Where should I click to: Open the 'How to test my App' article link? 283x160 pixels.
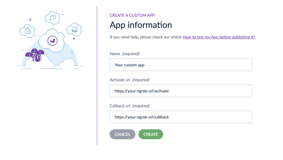(x=219, y=37)
